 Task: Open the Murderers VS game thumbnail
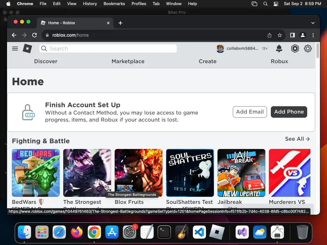[290, 173]
